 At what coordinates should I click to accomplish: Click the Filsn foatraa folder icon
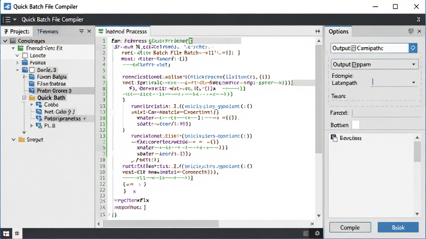(32, 84)
